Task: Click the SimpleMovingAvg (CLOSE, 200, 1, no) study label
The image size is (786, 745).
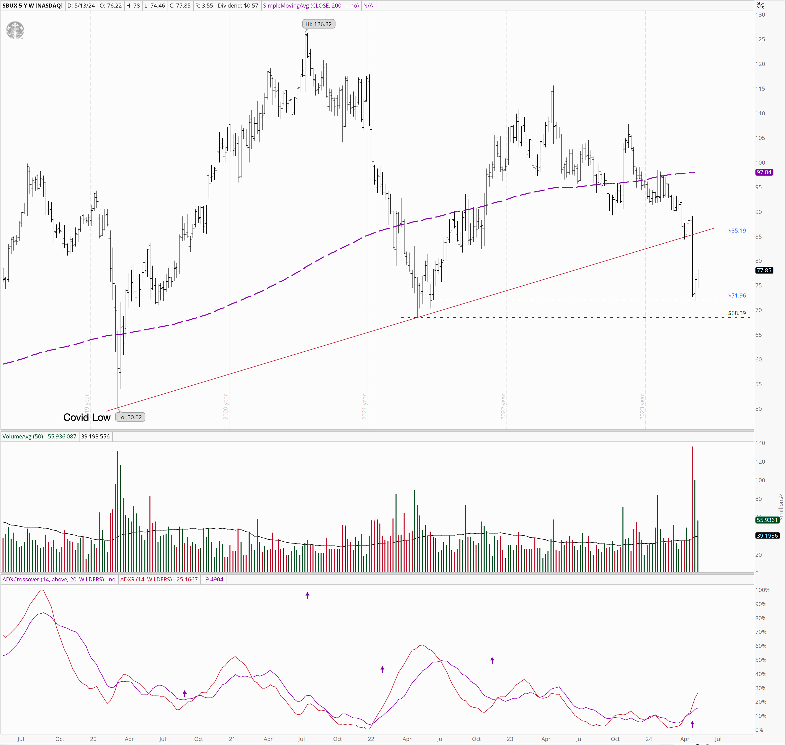Action: tap(311, 6)
